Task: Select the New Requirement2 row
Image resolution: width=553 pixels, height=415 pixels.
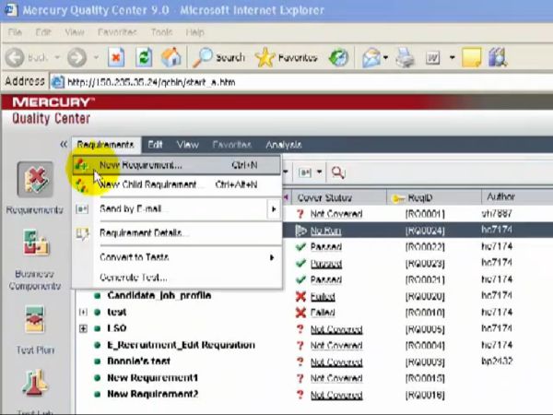Action: click(x=152, y=394)
